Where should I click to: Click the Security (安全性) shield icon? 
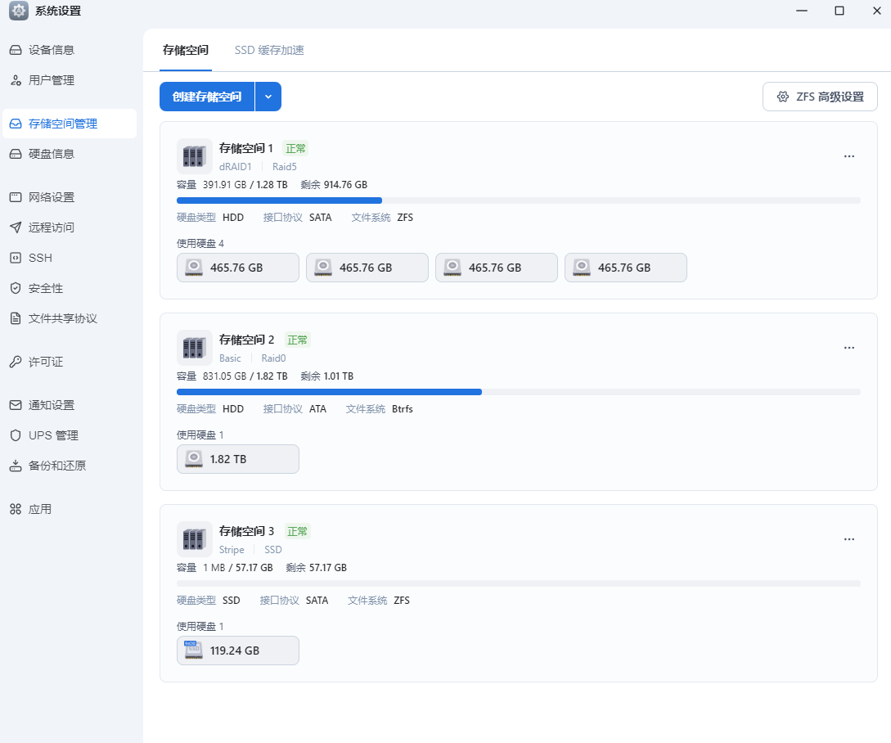click(x=16, y=288)
